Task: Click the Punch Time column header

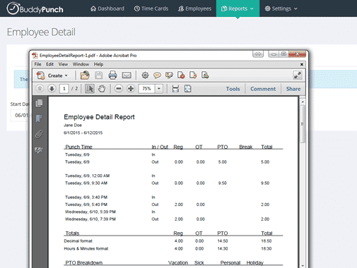Action: [x=78, y=147]
